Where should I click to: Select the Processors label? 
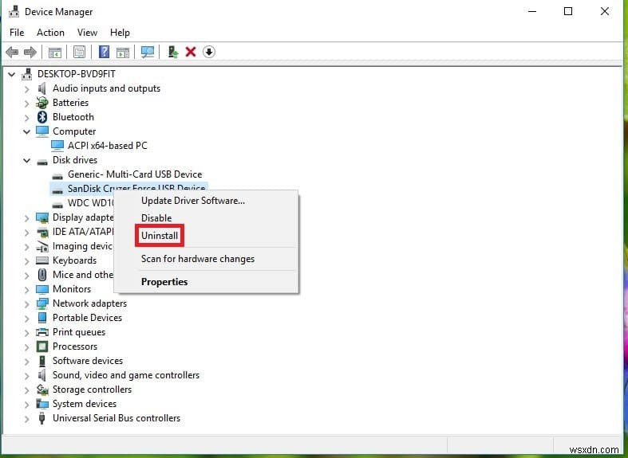pos(75,346)
